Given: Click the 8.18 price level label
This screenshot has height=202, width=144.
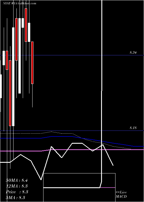Looking at the screenshot, I should (133, 128).
